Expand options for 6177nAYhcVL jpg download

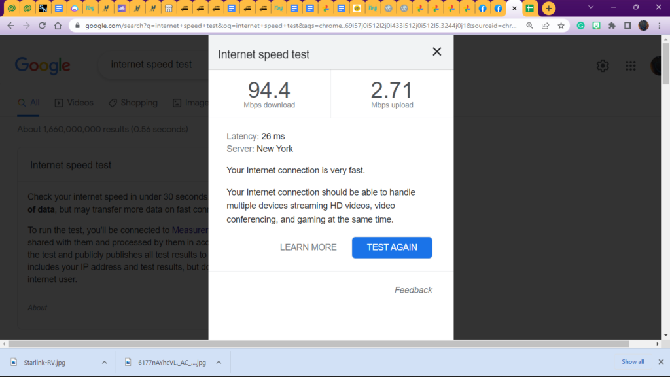point(219,362)
